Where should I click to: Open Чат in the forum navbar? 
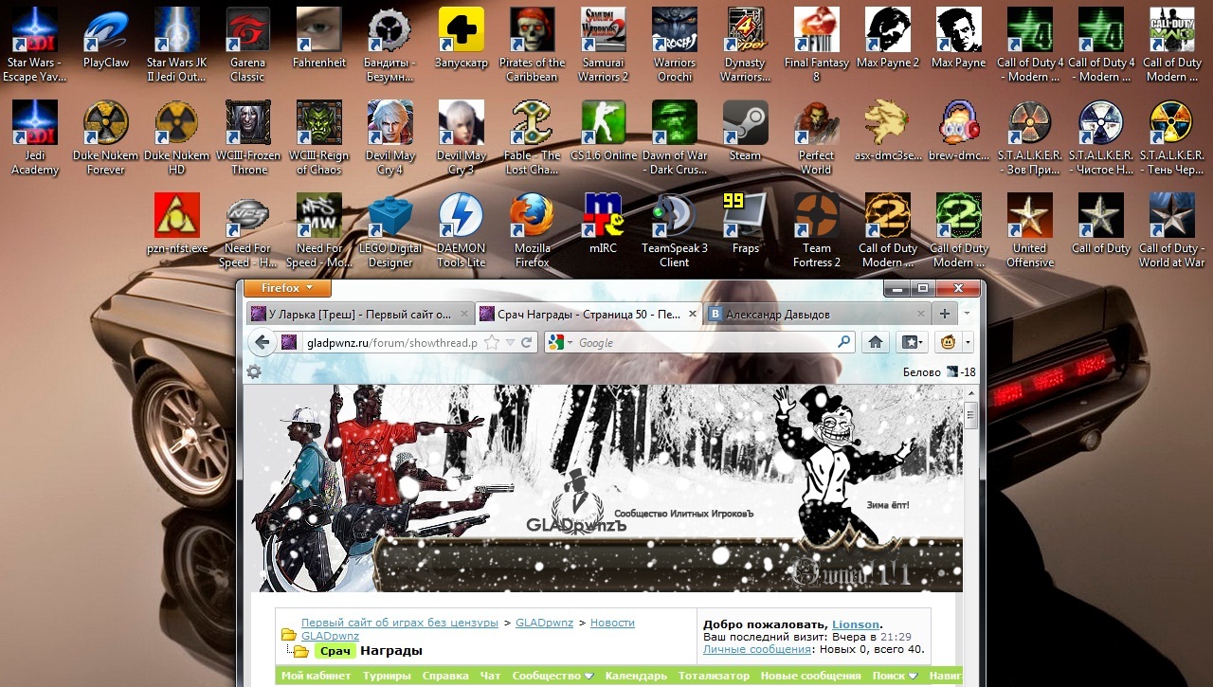point(490,676)
